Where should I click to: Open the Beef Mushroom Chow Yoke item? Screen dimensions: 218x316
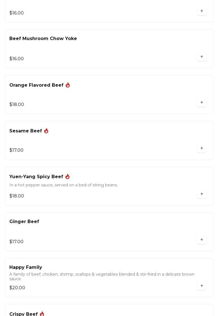[43, 39]
